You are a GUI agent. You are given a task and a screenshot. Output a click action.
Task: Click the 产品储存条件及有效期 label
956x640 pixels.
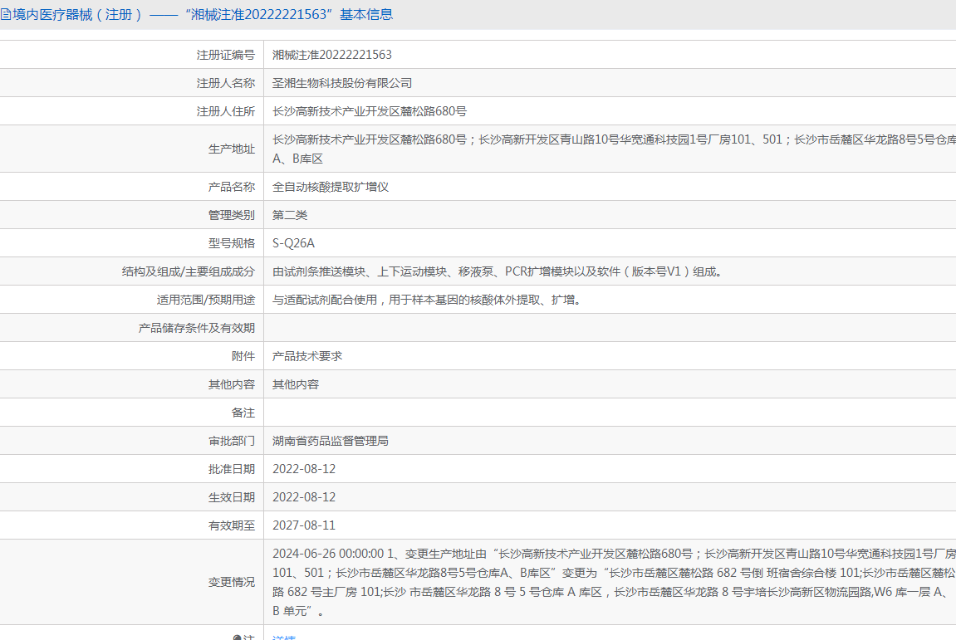coord(196,328)
